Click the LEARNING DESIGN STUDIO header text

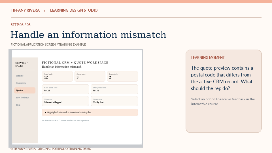74,10
